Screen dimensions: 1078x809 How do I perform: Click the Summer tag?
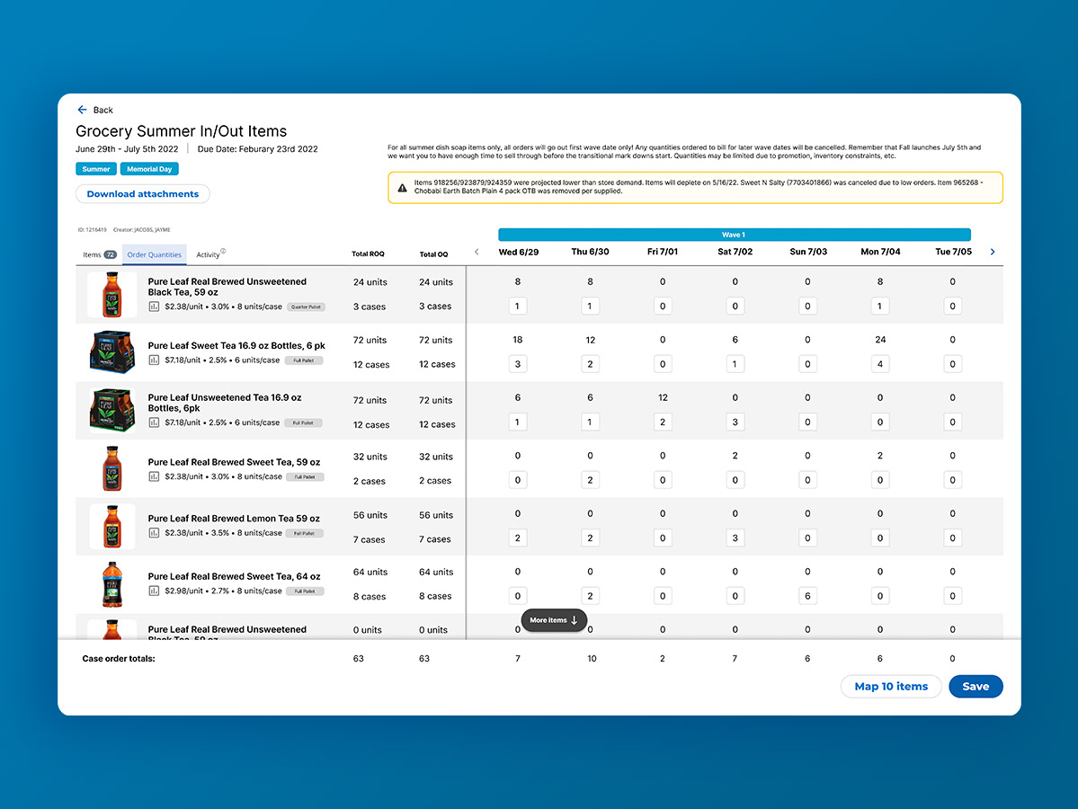[x=95, y=169]
